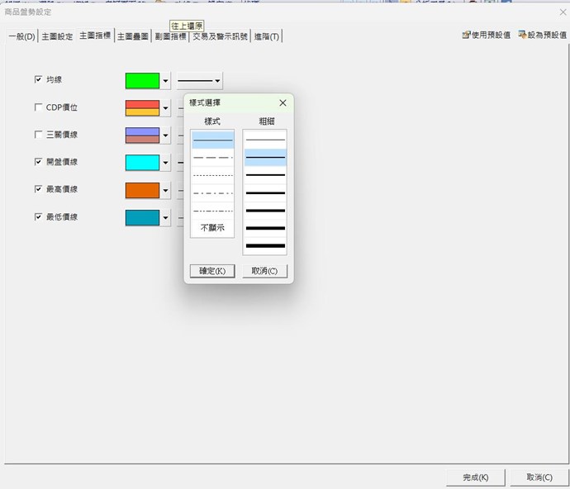570x489 pixels.
Task: Enable the 三關價線 checkbox
Action: [38, 135]
